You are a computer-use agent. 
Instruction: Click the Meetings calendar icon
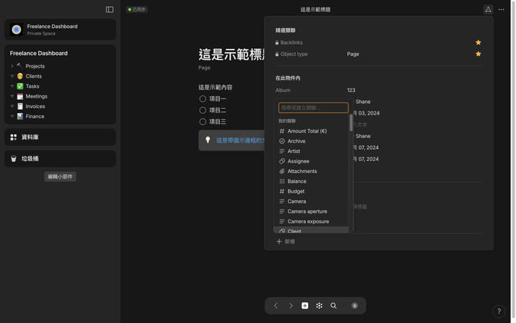(20, 96)
